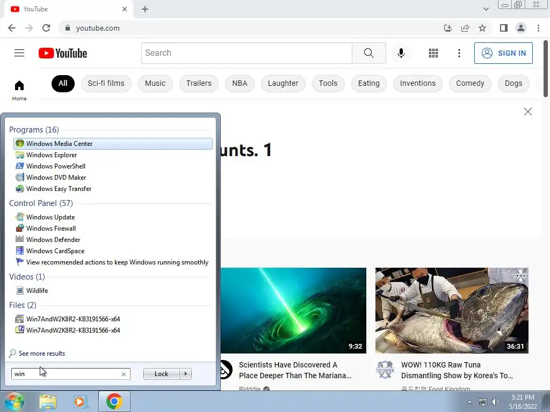The height and width of the screenshot is (412, 550).
Task: Open the network tray icon
Action: click(x=483, y=402)
